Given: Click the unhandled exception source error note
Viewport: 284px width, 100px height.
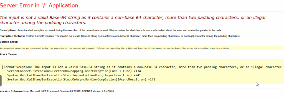Looking at the screenshot, I should point(115,48).
